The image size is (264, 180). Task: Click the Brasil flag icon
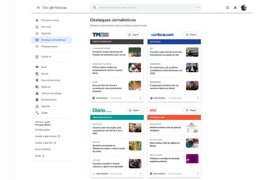[37, 67]
